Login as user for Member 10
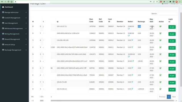 click(172, 55)
